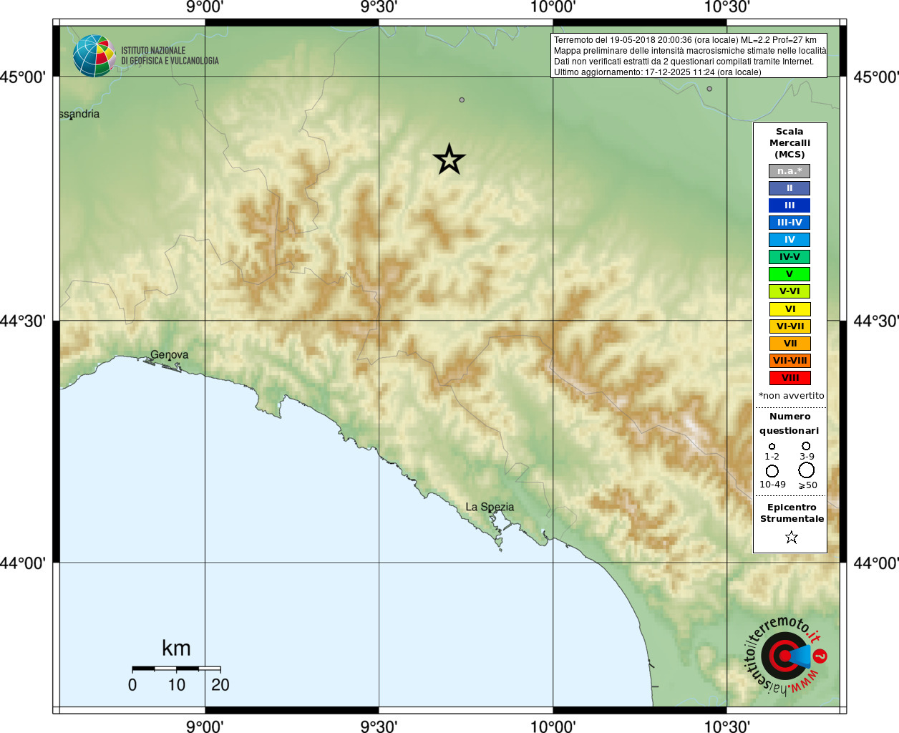Image resolution: width=899 pixels, height=733 pixels.
Task: Select the yellow VI intensity swatch
Action: [x=789, y=309]
